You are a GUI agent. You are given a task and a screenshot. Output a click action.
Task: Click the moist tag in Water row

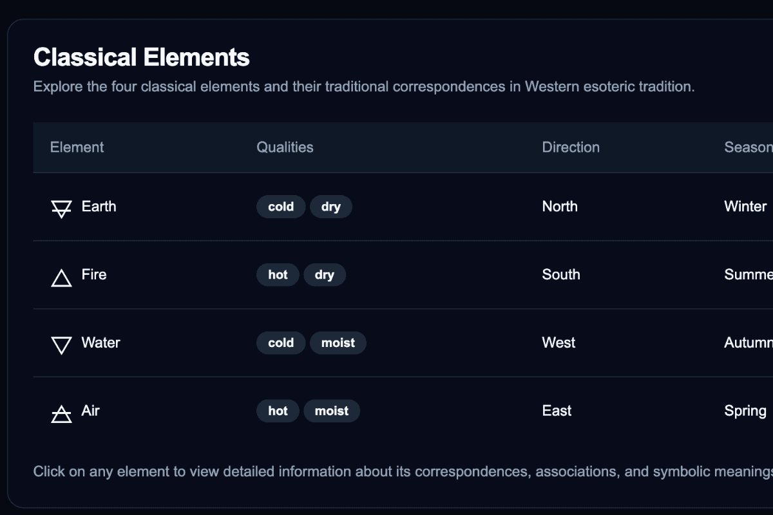tap(338, 343)
